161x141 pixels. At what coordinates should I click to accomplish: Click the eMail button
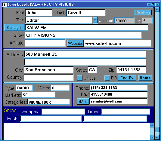pos(83,102)
